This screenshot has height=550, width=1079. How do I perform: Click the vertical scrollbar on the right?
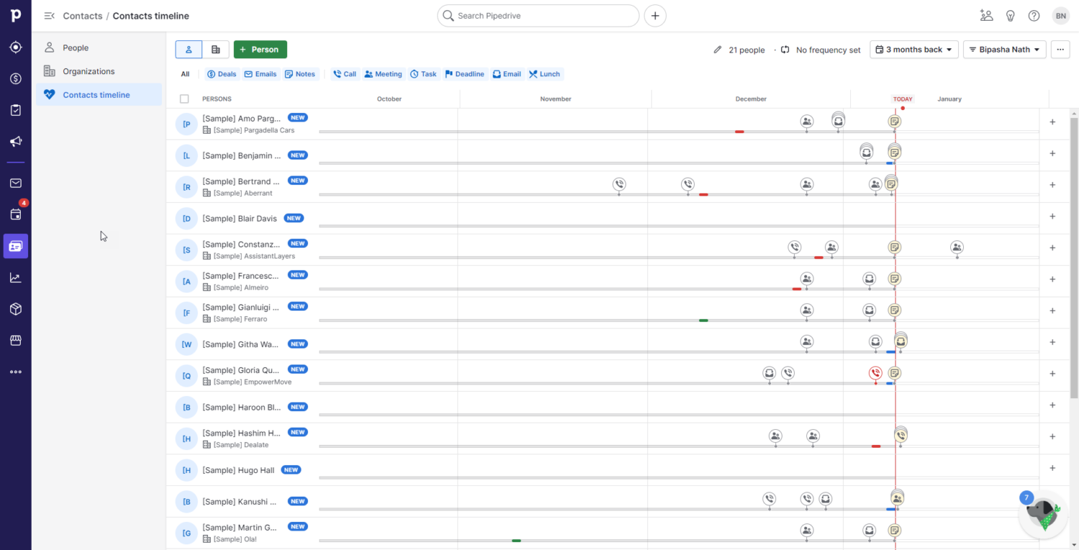click(1074, 252)
